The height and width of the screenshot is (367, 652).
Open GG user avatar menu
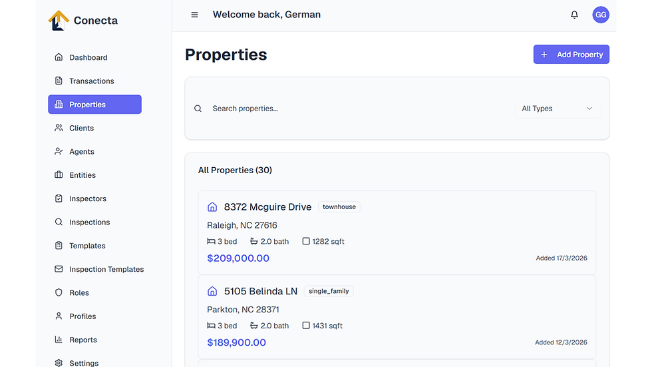(x=601, y=15)
